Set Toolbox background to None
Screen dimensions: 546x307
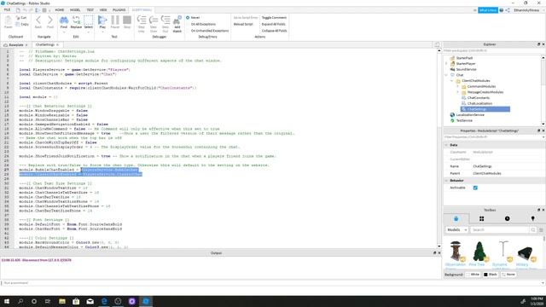pyautogui.click(x=508, y=275)
